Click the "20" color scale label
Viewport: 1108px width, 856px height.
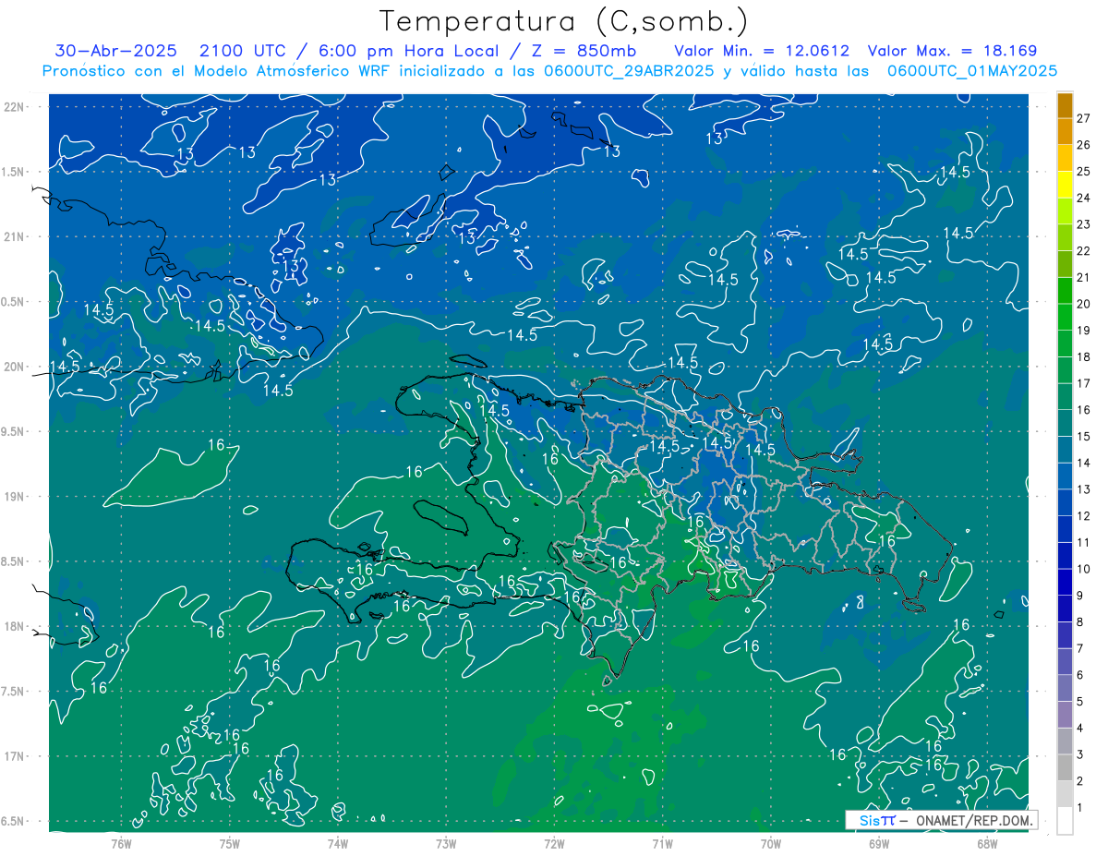(x=1083, y=304)
